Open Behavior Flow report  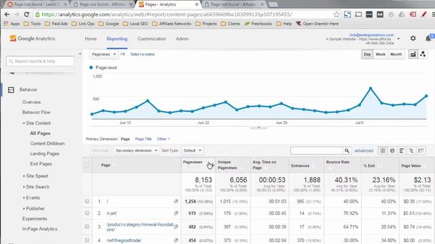36,113
